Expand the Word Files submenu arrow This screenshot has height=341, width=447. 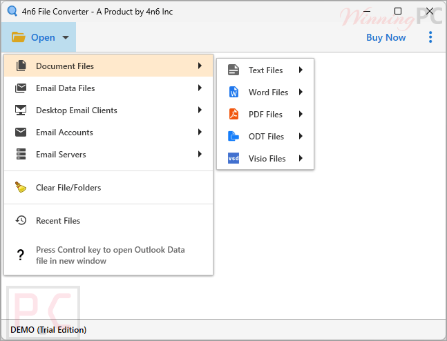click(301, 92)
